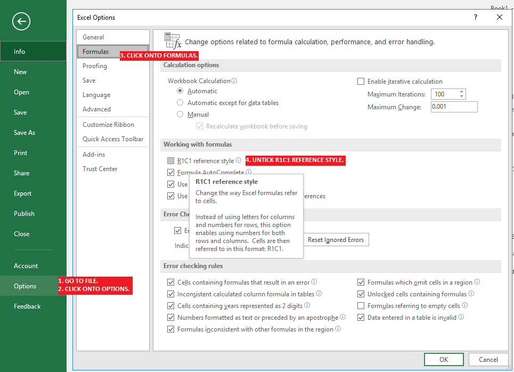Open the Excel Options help question mark
Screen dimensions: 514x372
475,17
